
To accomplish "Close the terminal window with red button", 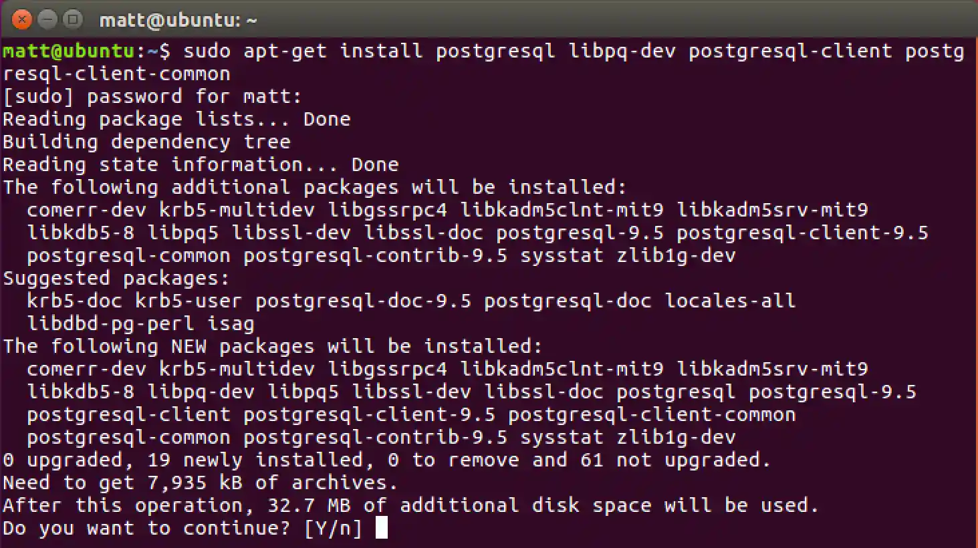I will coord(21,19).
